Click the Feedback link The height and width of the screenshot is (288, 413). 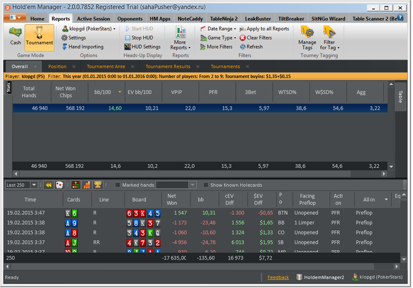278,277
